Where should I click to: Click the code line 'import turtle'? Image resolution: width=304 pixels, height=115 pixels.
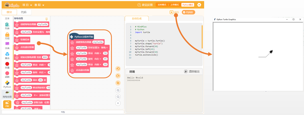coord(143,32)
